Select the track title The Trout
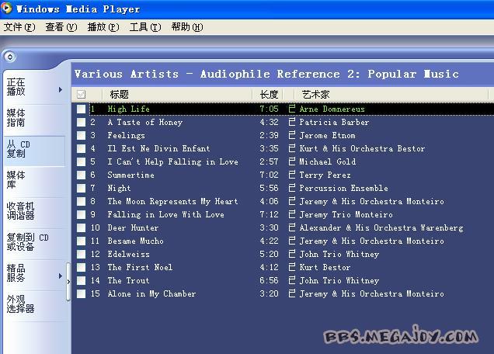 pyautogui.click(x=128, y=280)
